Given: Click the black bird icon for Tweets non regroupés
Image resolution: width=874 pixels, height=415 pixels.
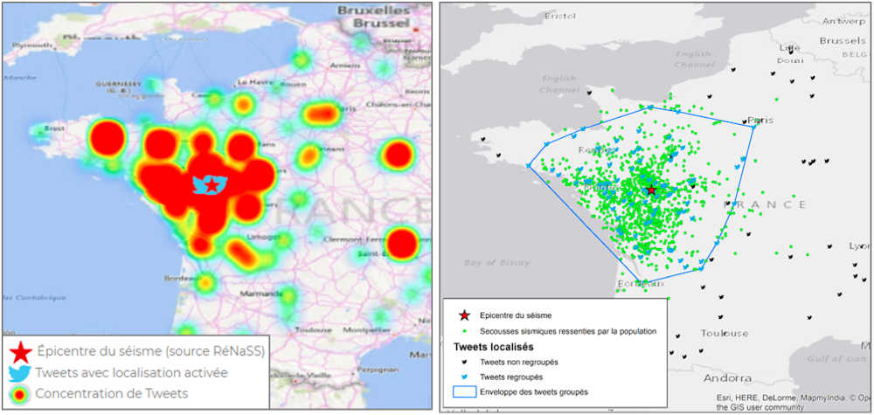Looking at the screenshot, I should [463, 362].
